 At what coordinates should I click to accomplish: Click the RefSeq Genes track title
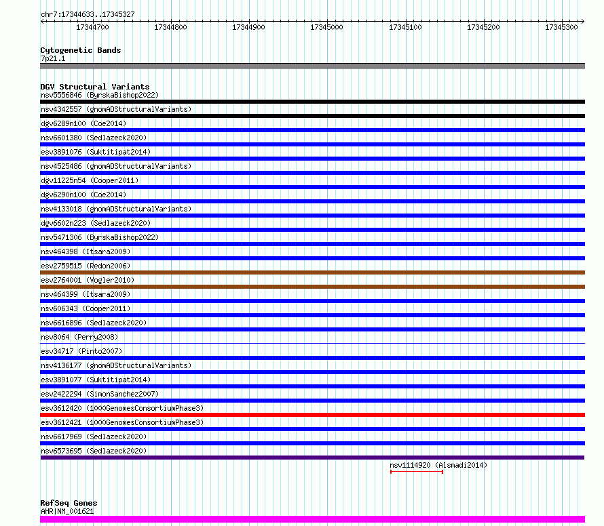pyautogui.click(x=69, y=503)
